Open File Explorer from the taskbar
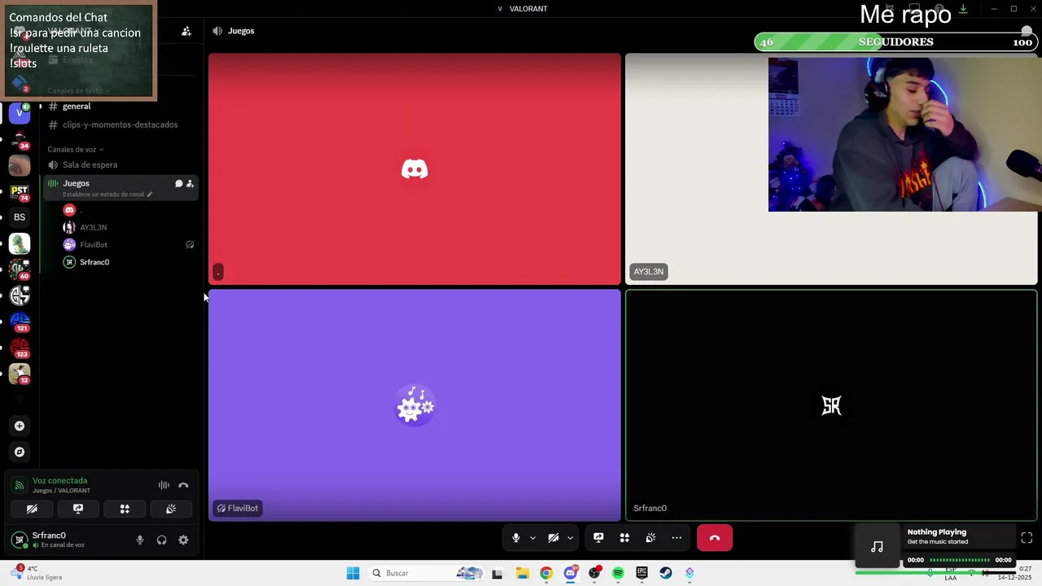 pos(522,573)
